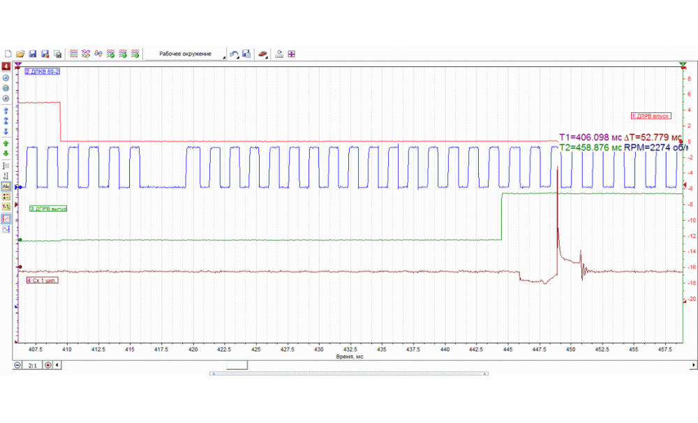Open a file with the folder icon
This screenshot has width=698, height=423.
[x=20, y=54]
